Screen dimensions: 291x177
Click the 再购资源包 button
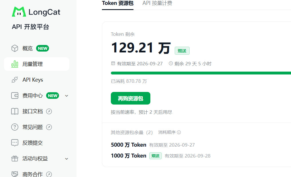coord(131,98)
